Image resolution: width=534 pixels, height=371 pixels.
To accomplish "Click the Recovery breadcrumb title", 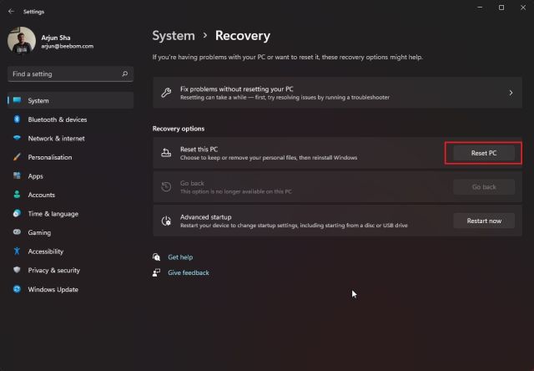I will point(243,36).
